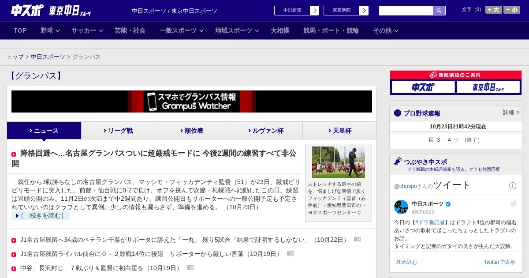This screenshot has height=278, width=529.
Task: Click the search magnifier button
Action: coord(439,11)
